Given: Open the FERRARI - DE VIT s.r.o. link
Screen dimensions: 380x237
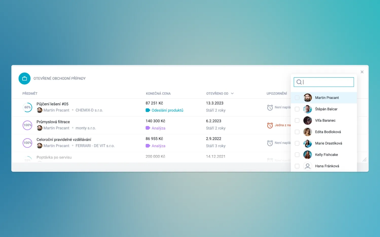Looking at the screenshot, I should 95,146.
